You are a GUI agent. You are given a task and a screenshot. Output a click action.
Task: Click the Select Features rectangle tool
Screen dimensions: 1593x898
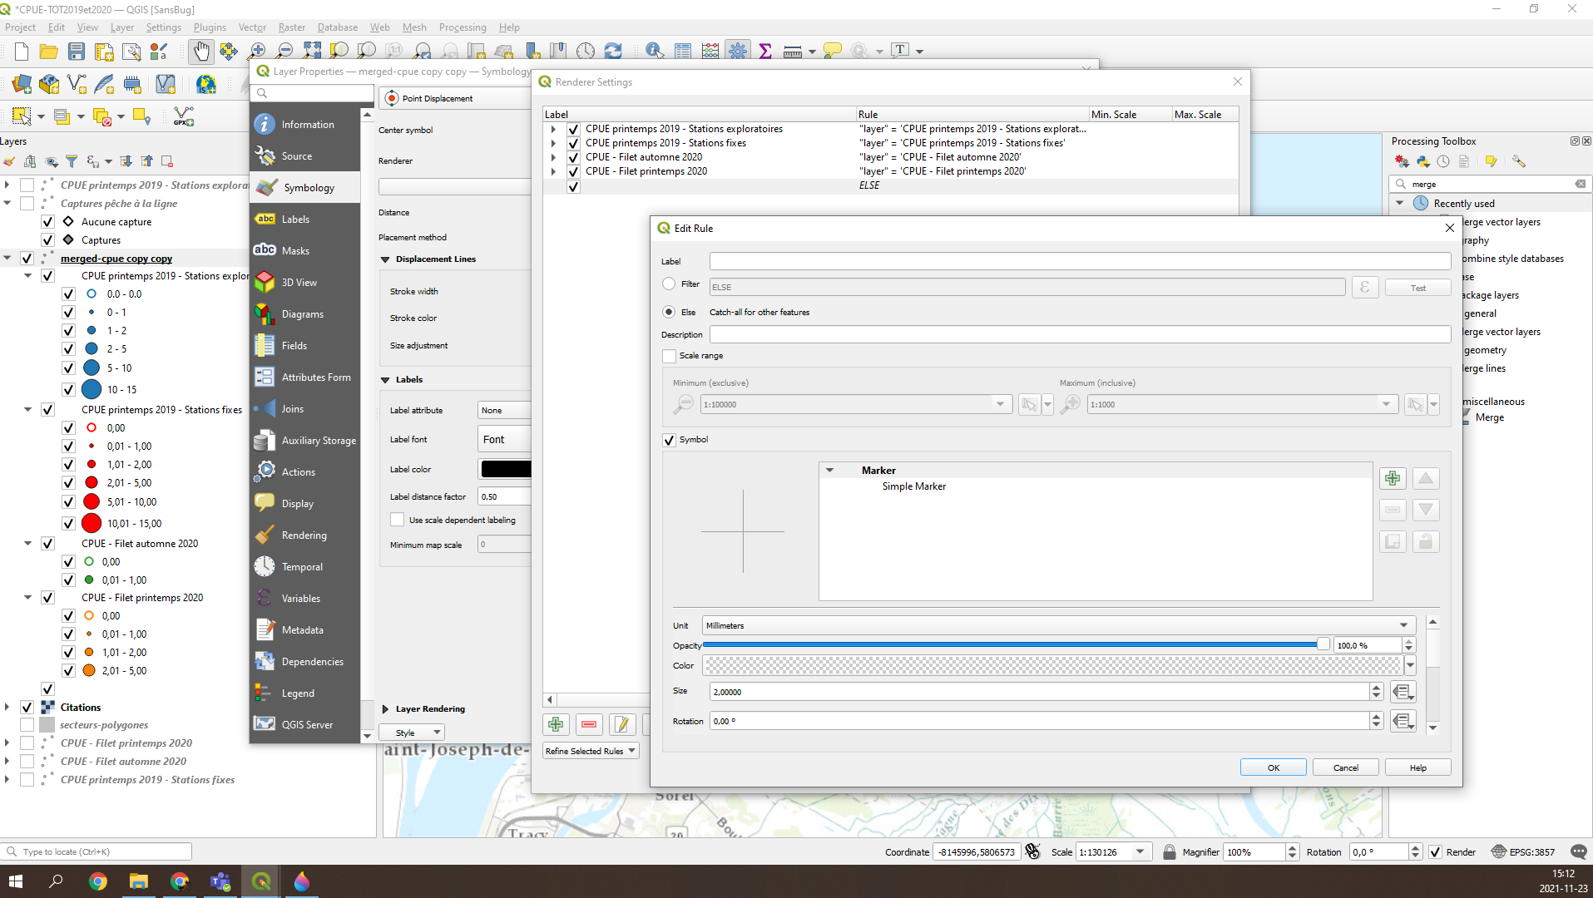tap(22, 116)
